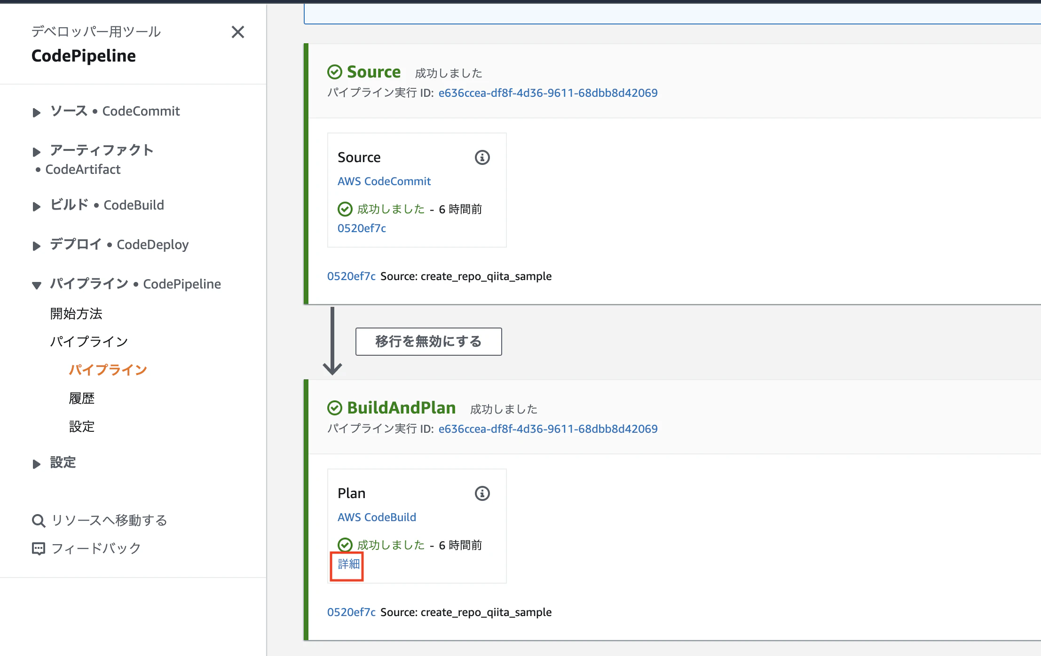Click the Plan action title text

[x=351, y=493]
